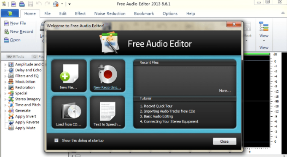Collapse the ribbon with the arrow at top right

point(283,13)
